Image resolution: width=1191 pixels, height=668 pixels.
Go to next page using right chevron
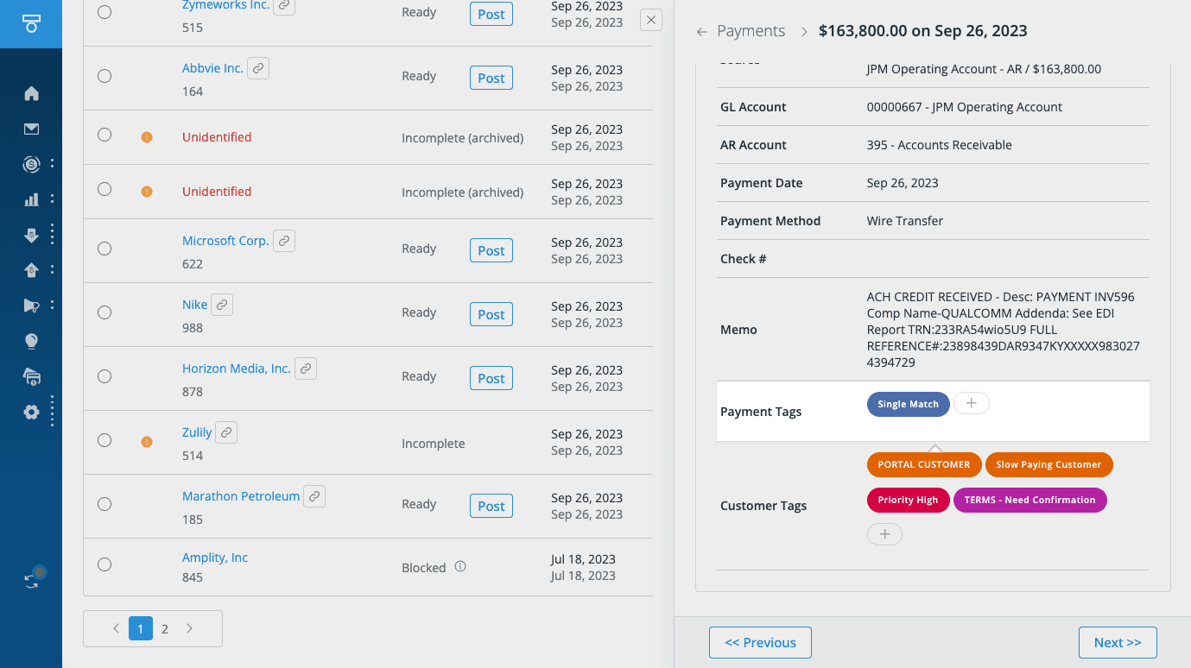pyautogui.click(x=190, y=628)
